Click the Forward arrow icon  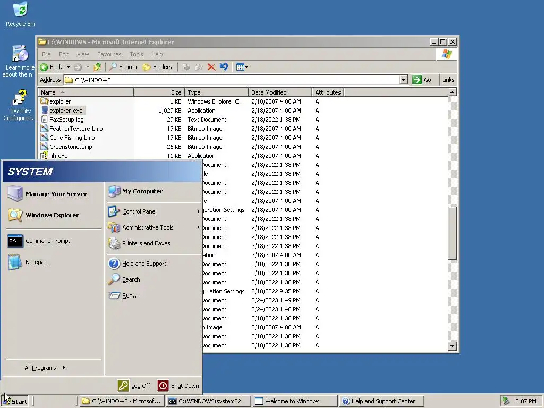(x=78, y=67)
